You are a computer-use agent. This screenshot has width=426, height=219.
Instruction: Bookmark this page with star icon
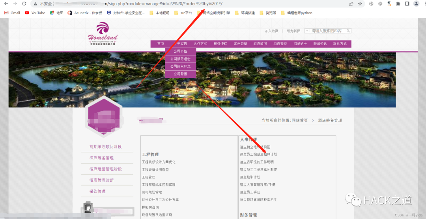click(x=360, y=4)
